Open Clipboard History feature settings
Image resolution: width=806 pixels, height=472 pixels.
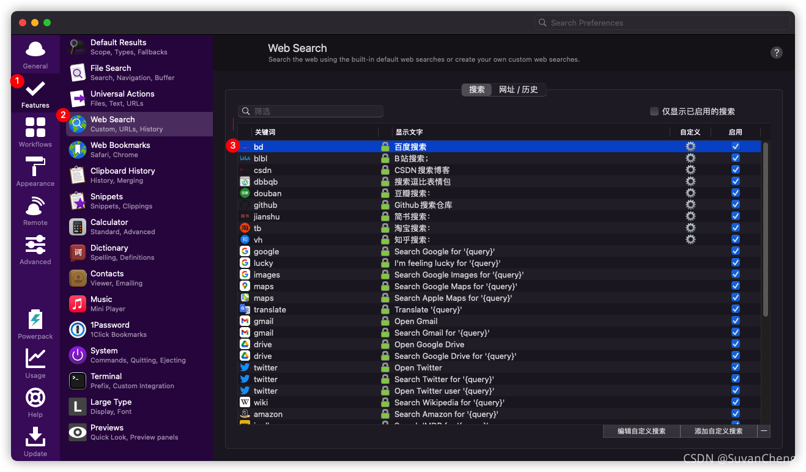click(139, 175)
